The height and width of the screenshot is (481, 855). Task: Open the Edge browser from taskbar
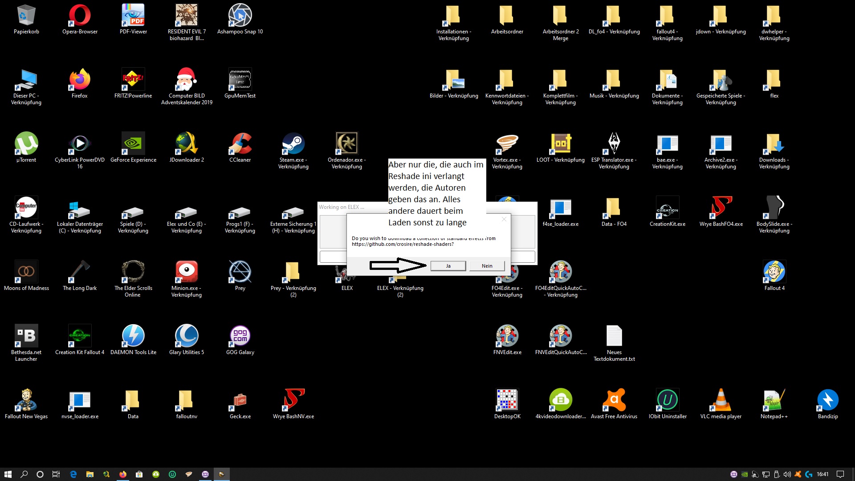click(73, 474)
